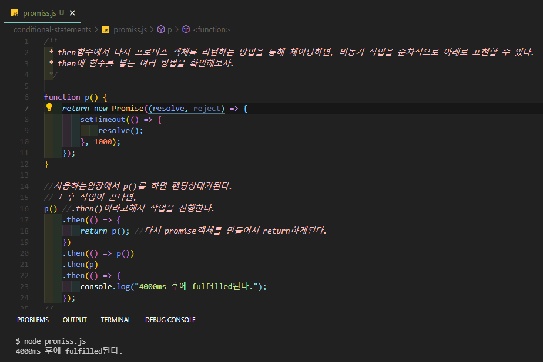543x362 pixels.
Task: Click 'setTimeout' call on line 8
Action: coord(103,120)
